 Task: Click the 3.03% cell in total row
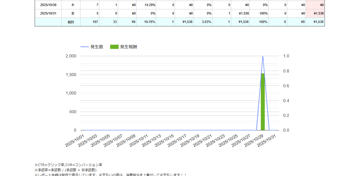pos(203,22)
